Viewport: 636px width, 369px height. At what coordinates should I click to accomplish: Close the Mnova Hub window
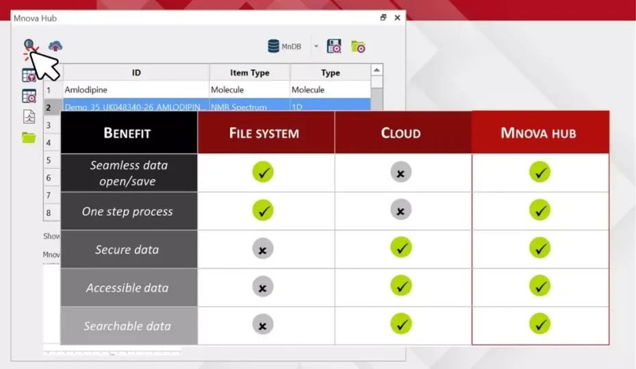[x=398, y=17]
